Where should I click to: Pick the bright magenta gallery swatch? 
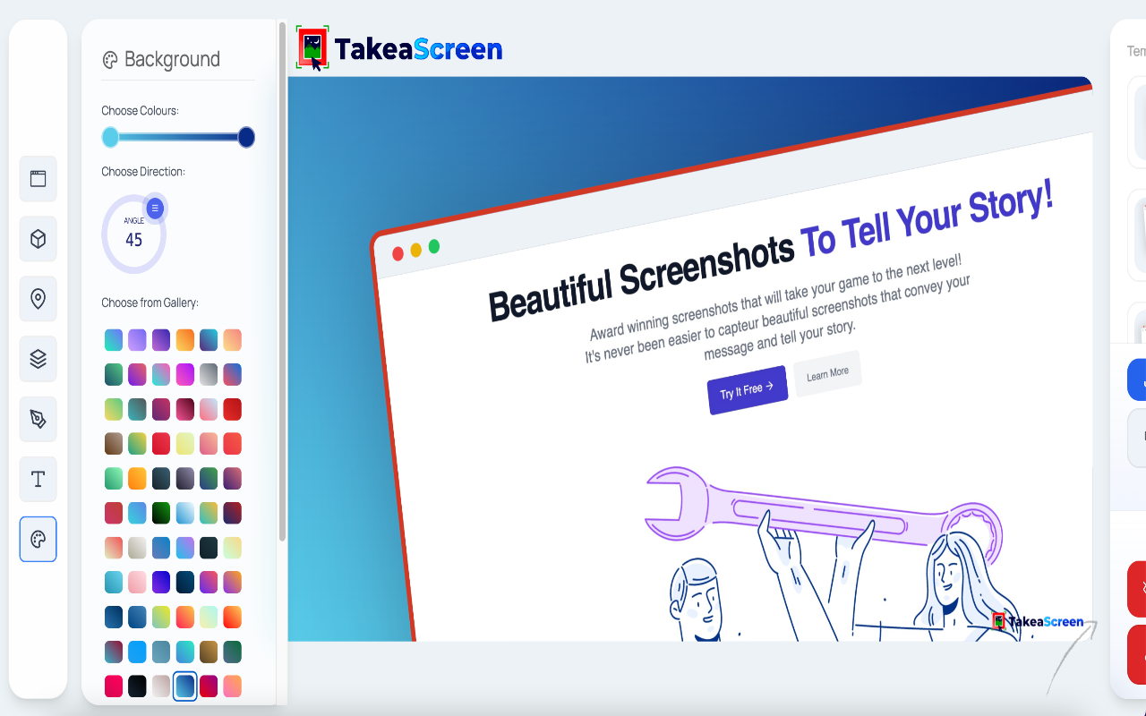tap(185, 374)
